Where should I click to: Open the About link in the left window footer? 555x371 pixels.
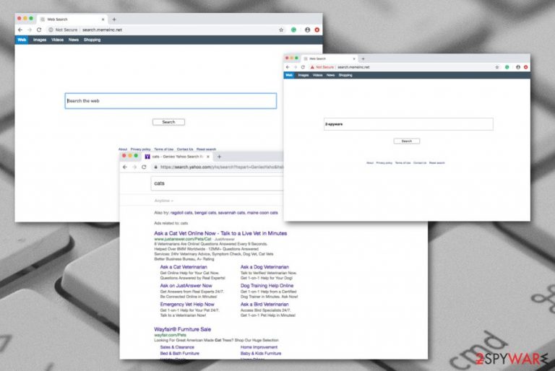click(x=122, y=149)
